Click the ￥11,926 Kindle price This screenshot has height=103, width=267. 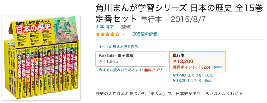[109, 61]
